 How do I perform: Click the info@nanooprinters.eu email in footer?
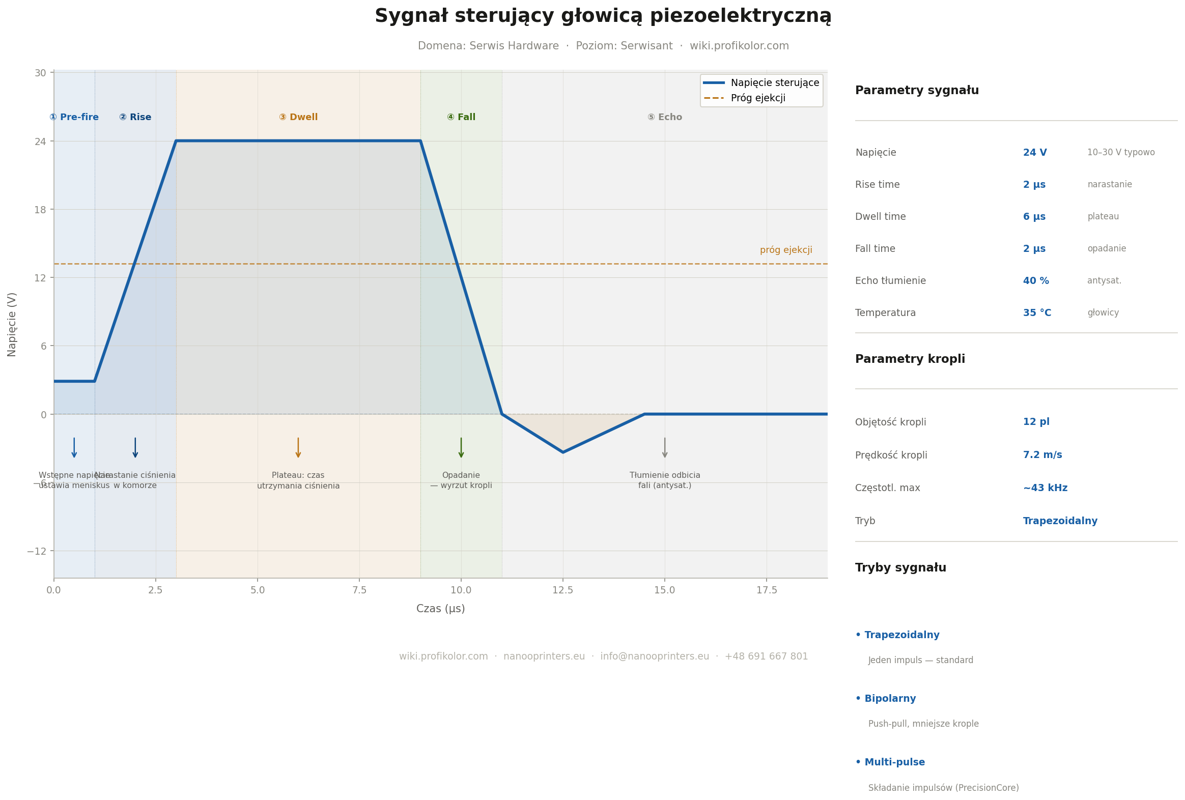point(655,656)
